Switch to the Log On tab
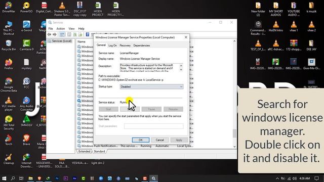Image resolution: width=324 pixels, height=182 pixels. [112, 45]
